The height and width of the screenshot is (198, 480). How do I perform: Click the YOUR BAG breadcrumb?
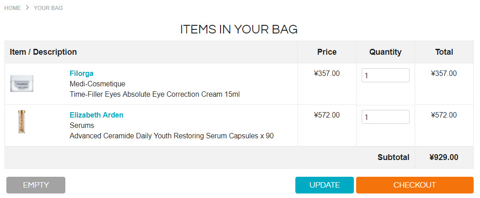49,8
